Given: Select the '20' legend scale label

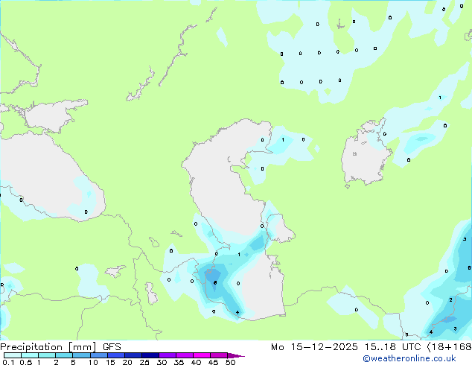Looking at the screenshot, I should tap(127, 362).
